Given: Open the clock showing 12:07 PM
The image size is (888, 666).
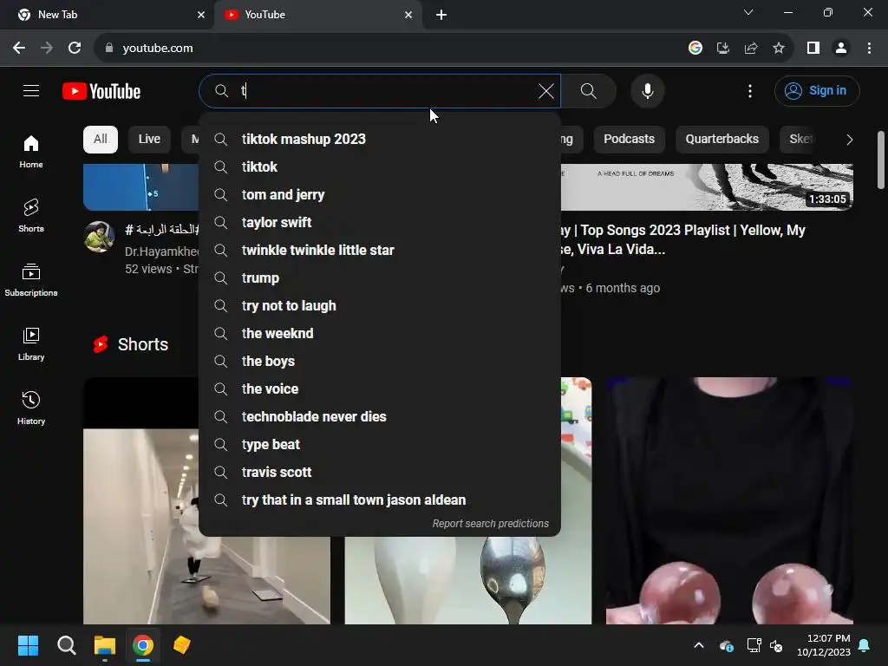Looking at the screenshot, I should coord(824,645).
